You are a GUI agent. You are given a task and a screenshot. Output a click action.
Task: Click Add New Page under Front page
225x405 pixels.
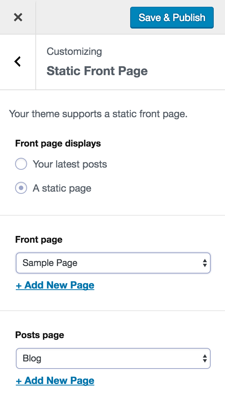point(55,285)
